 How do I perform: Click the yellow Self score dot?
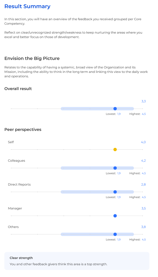115,149
